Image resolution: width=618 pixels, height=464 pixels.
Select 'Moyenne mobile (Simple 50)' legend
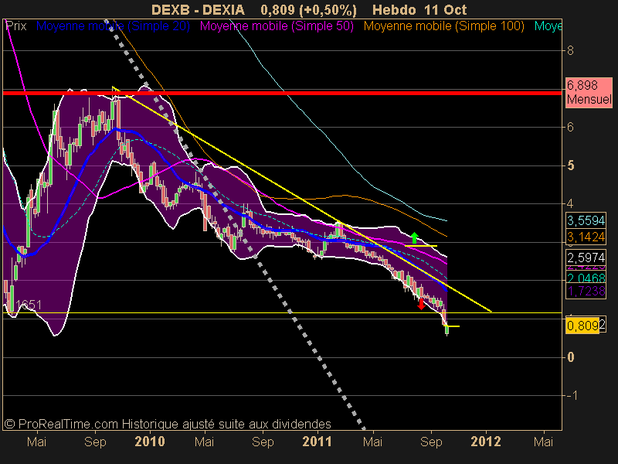pyautogui.click(x=277, y=26)
